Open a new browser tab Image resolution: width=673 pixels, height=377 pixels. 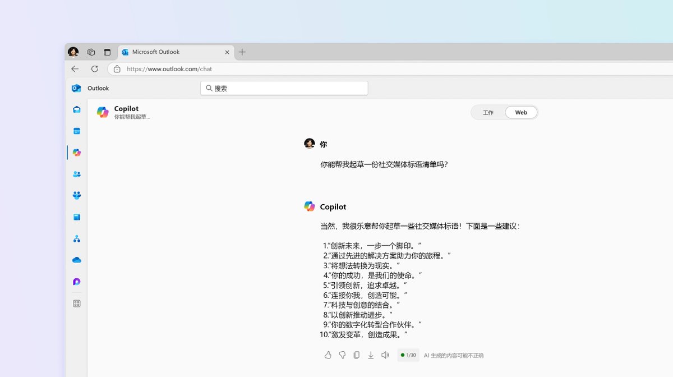(242, 52)
